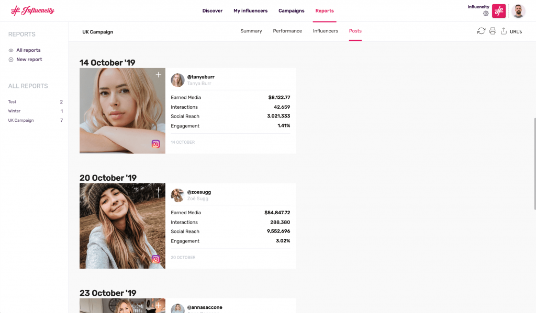The height and width of the screenshot is (313, 536).
Task: Click the plus icon on zoesugg post
Action: [x=158, y=190]
